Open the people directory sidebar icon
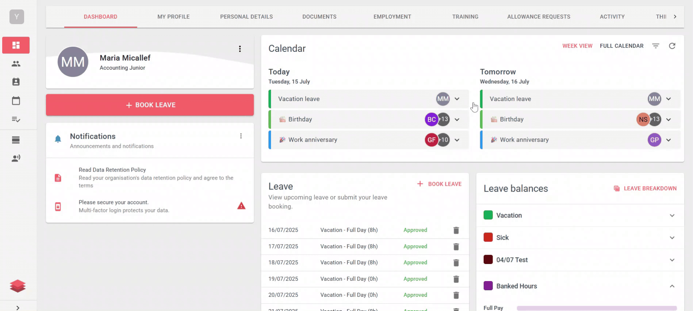693x311 pixels. coord(16,64)
